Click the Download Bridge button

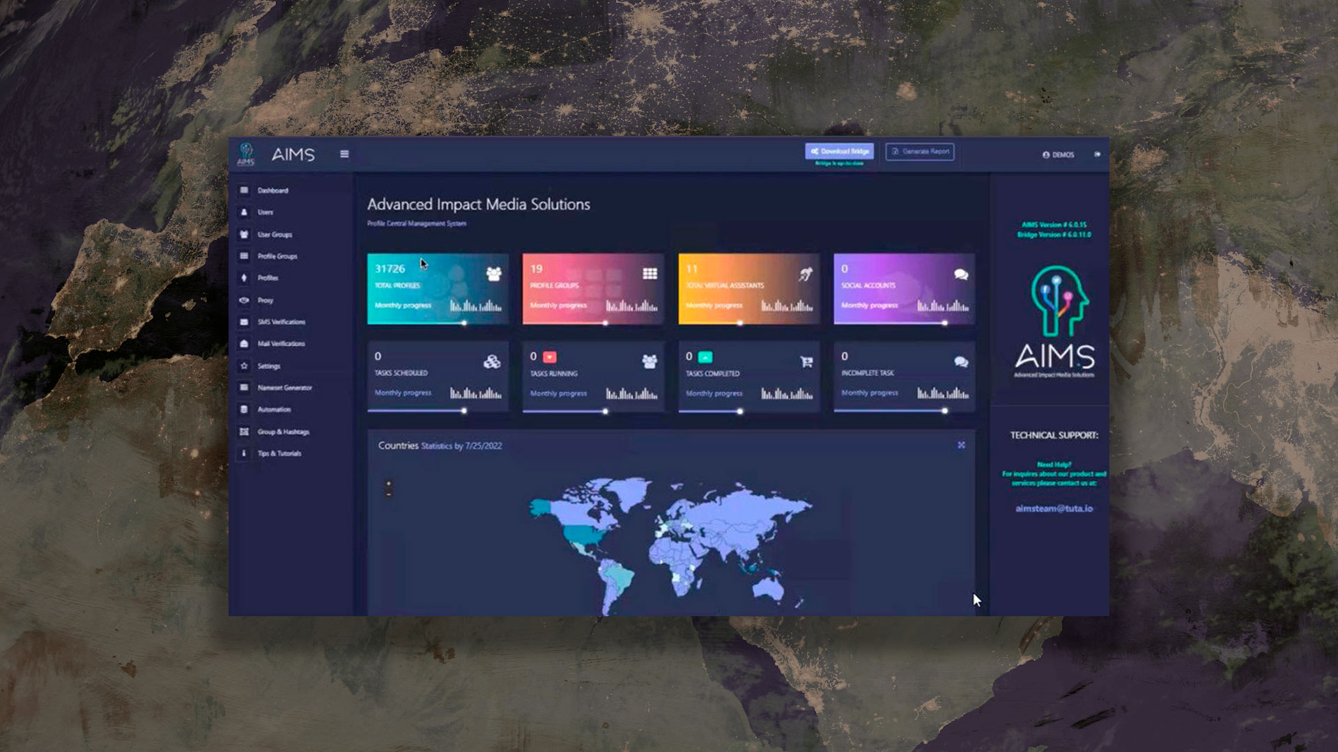click(840, 151)
